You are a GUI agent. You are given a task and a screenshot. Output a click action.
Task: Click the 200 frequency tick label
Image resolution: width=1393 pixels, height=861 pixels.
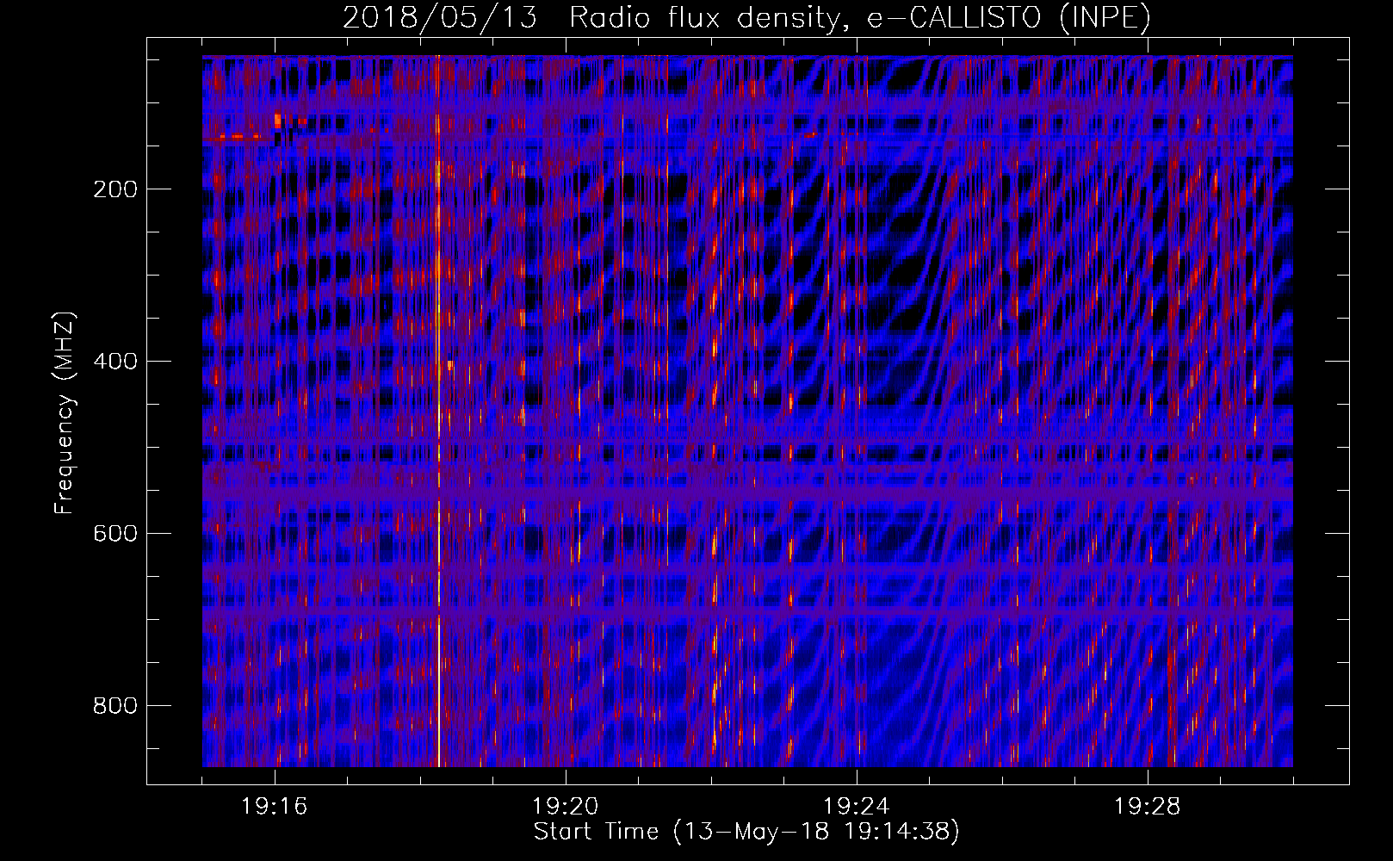coord(115,189)
